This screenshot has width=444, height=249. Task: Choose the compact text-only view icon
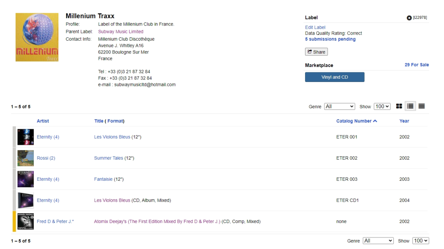click(x=421, y=106)
